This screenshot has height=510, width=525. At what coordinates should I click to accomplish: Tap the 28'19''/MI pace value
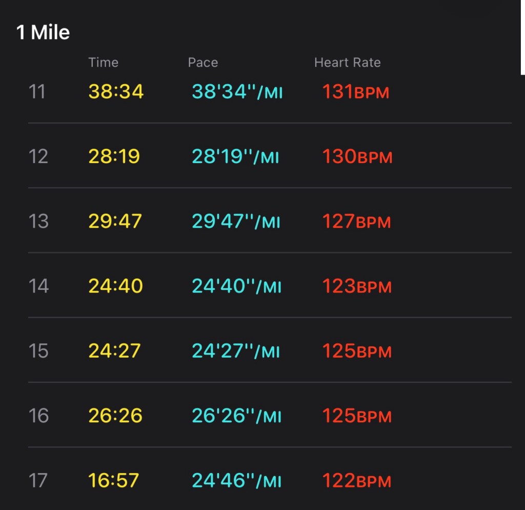pyautogui.click(x=235, y=156)
